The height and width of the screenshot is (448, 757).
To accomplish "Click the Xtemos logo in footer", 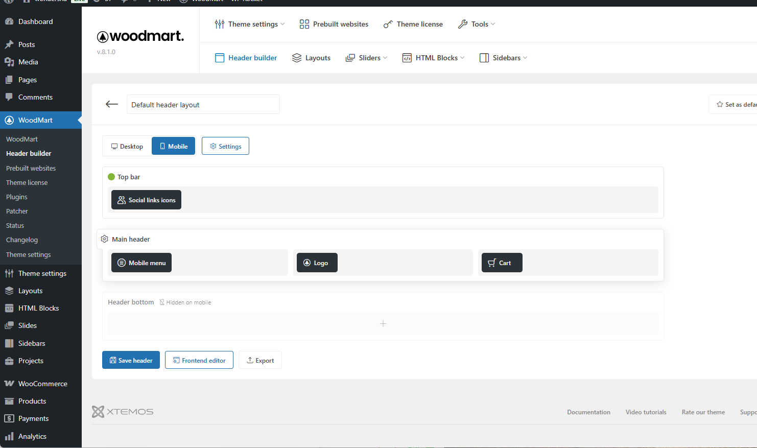I will pyautogui.click(x=123, y=412).
